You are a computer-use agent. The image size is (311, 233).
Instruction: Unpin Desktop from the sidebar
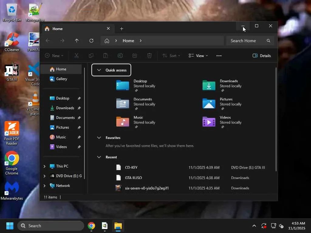[79, 98]
